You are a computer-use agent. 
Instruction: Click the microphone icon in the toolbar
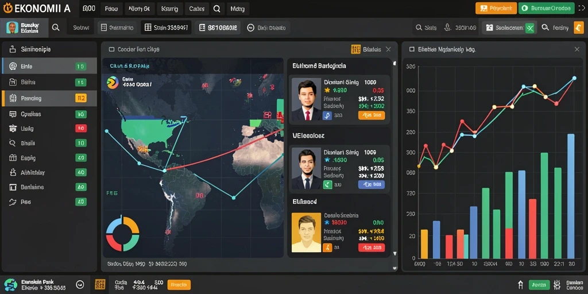coord(447,28)
